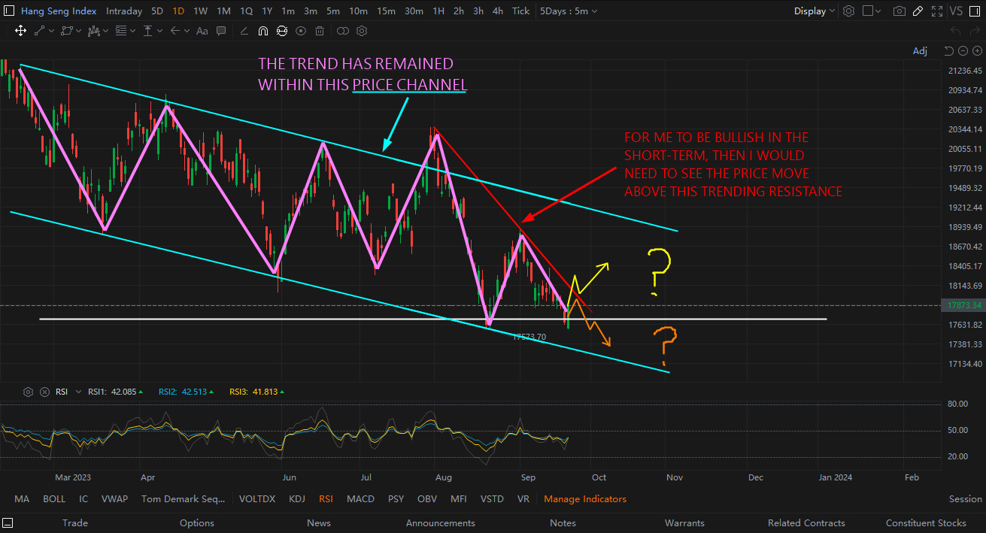Open the Warrants tab
This screenshot has height=533, width=986.
pyautogui.click(x=684, y=522)
